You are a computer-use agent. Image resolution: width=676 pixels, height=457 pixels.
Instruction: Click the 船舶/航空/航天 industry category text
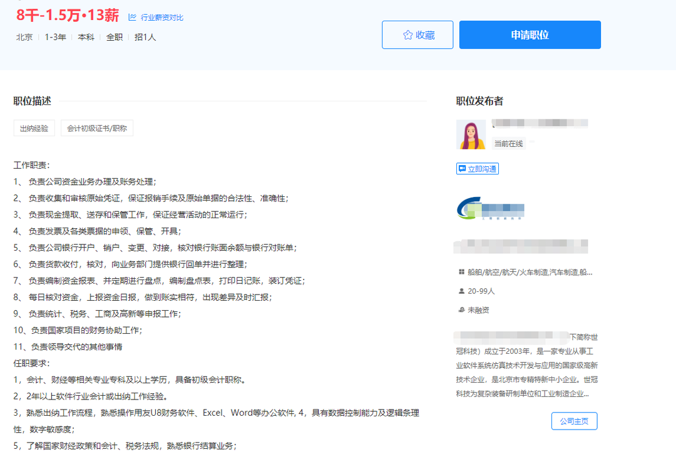(x=530, y=273)
